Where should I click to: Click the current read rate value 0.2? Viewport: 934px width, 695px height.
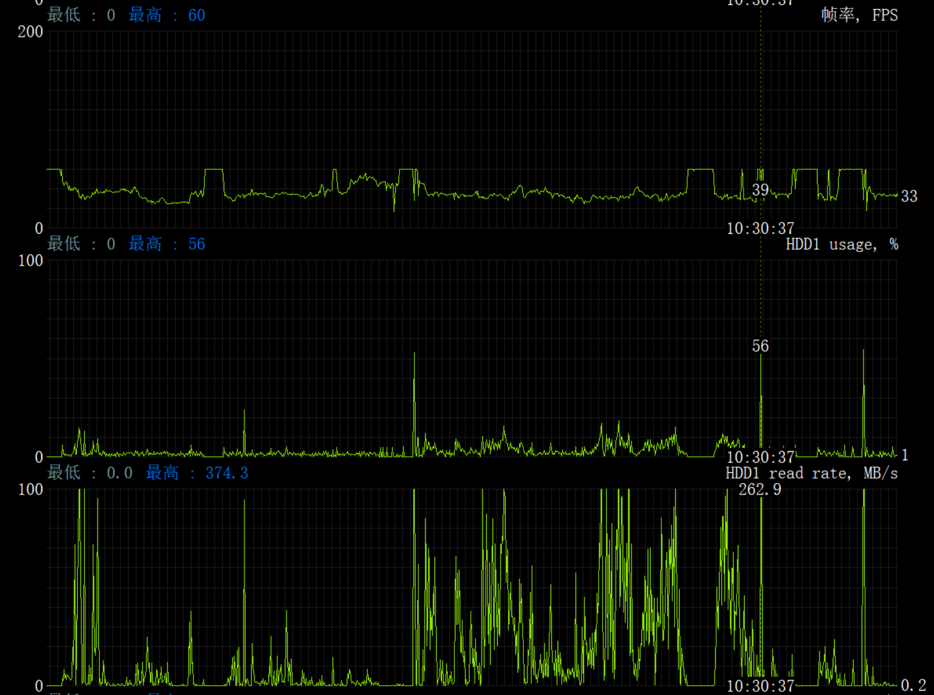click(913, 685)
